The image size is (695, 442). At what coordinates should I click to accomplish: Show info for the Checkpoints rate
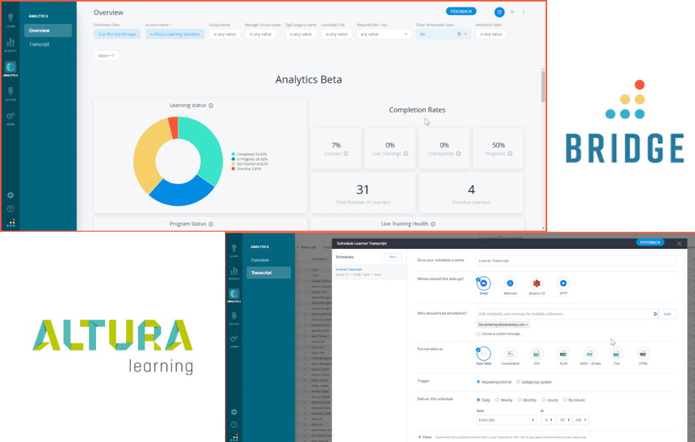(x=458, y=153)
